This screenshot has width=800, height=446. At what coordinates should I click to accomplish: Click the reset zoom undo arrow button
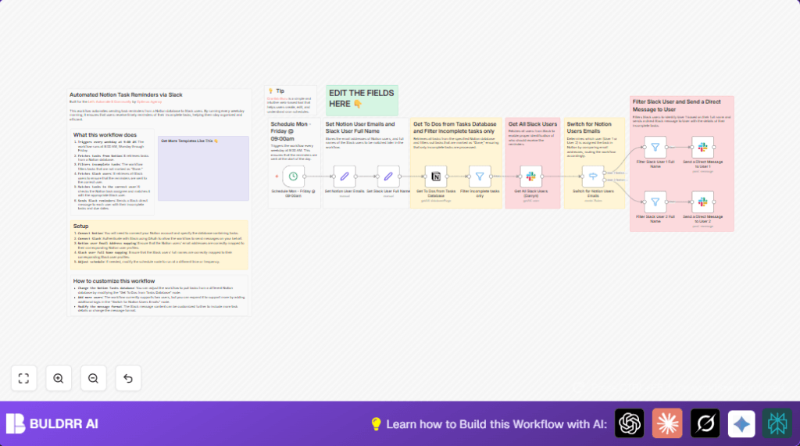128,378
